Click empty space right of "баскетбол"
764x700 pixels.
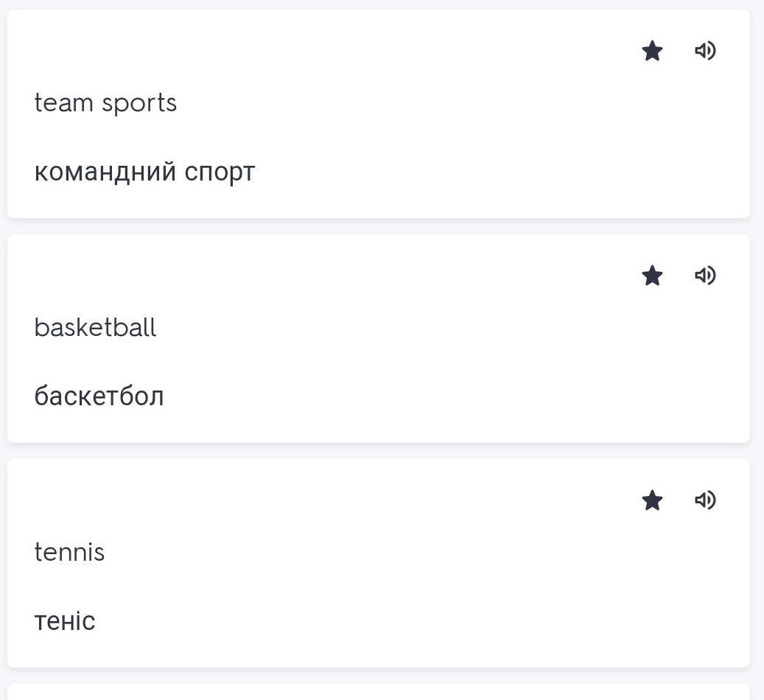coord(442,396)
